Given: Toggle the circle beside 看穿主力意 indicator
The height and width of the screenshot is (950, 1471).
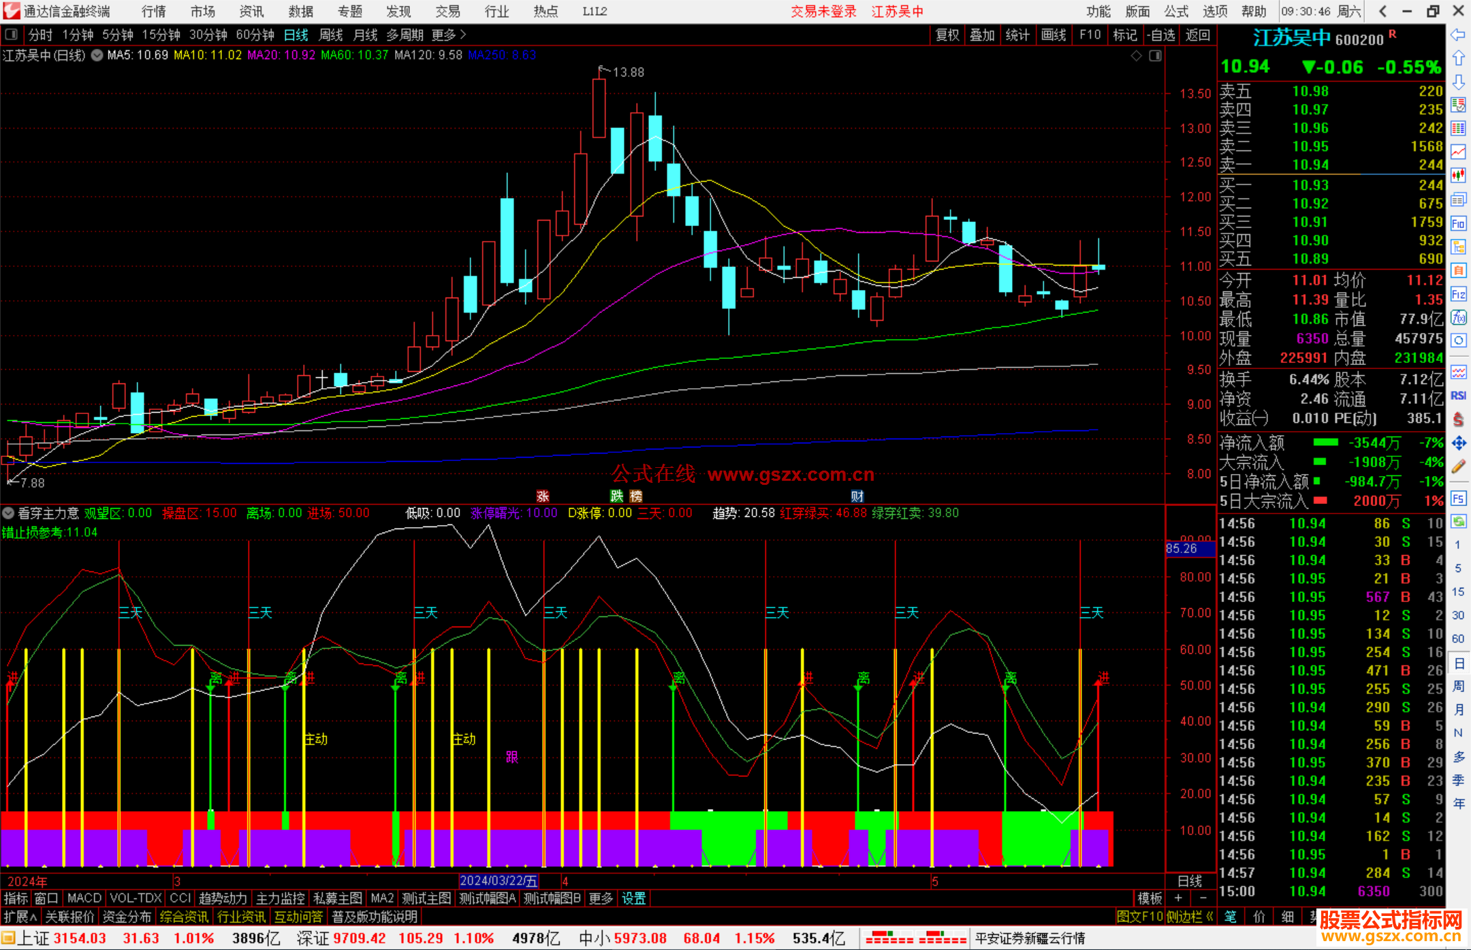Looking at the screenshot, I should tap(8, 513).
